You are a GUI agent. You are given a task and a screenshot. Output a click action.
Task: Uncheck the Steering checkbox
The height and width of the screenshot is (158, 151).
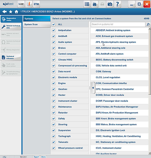pos(54,125)
